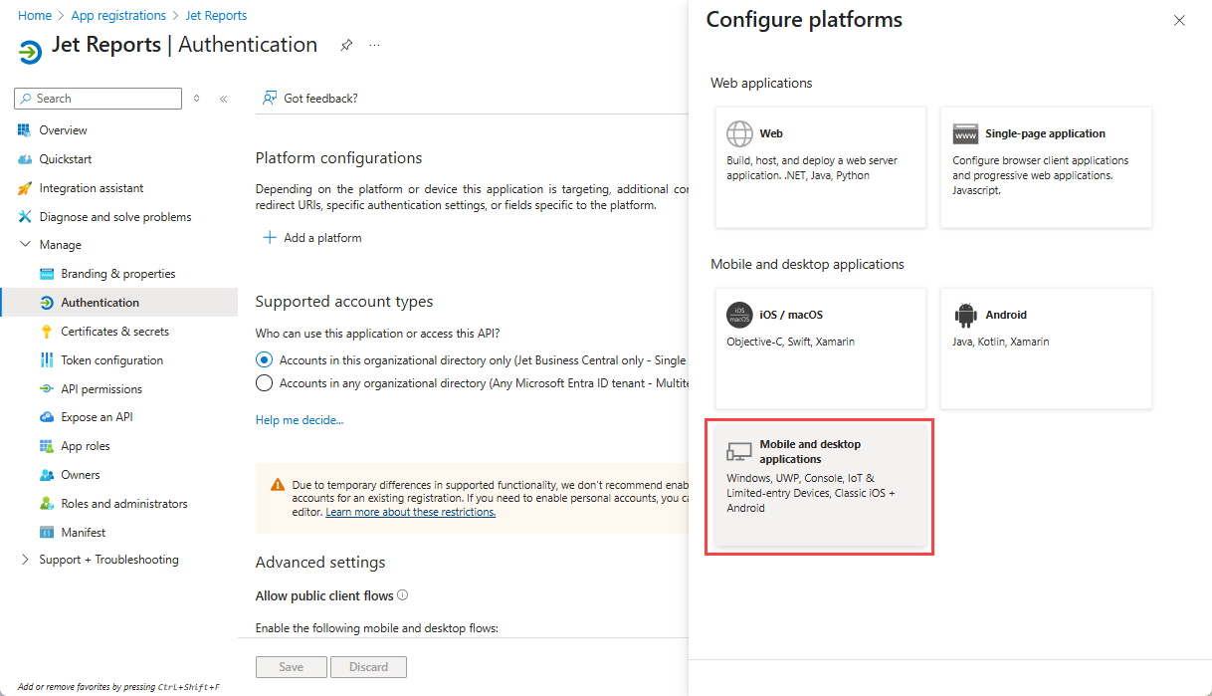The image size is (1212, 696).
Task: Click the iOS / macOS round icon
Action: pyautogui.click(x=739, y=315)
